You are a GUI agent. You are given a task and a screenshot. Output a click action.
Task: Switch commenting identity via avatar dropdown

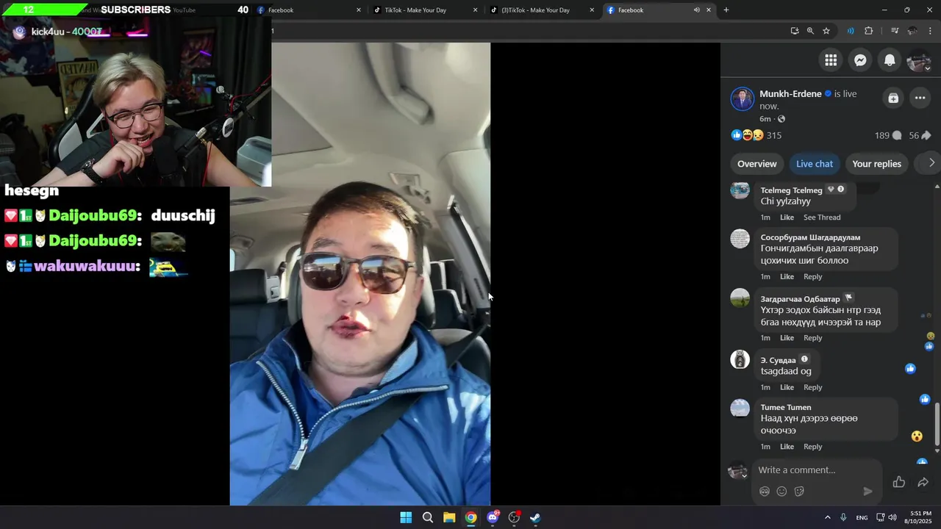(x=738, y=471)
